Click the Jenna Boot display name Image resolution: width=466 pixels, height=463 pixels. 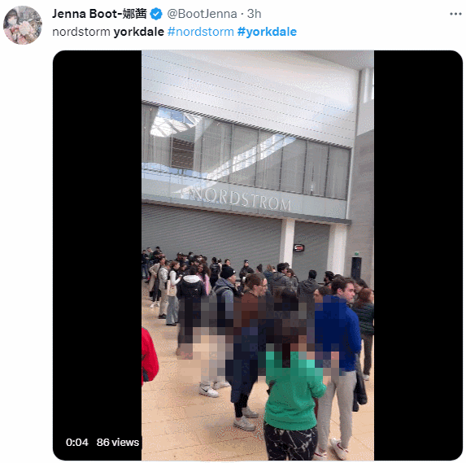point(99,14)
